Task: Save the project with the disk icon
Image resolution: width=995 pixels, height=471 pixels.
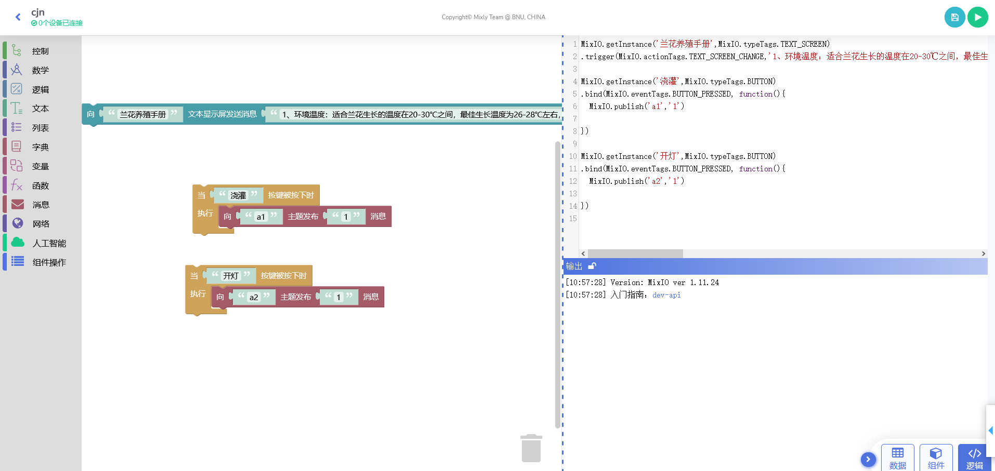Action: point(954,17)
